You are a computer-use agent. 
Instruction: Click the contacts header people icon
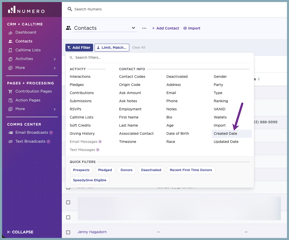[69, 28]
